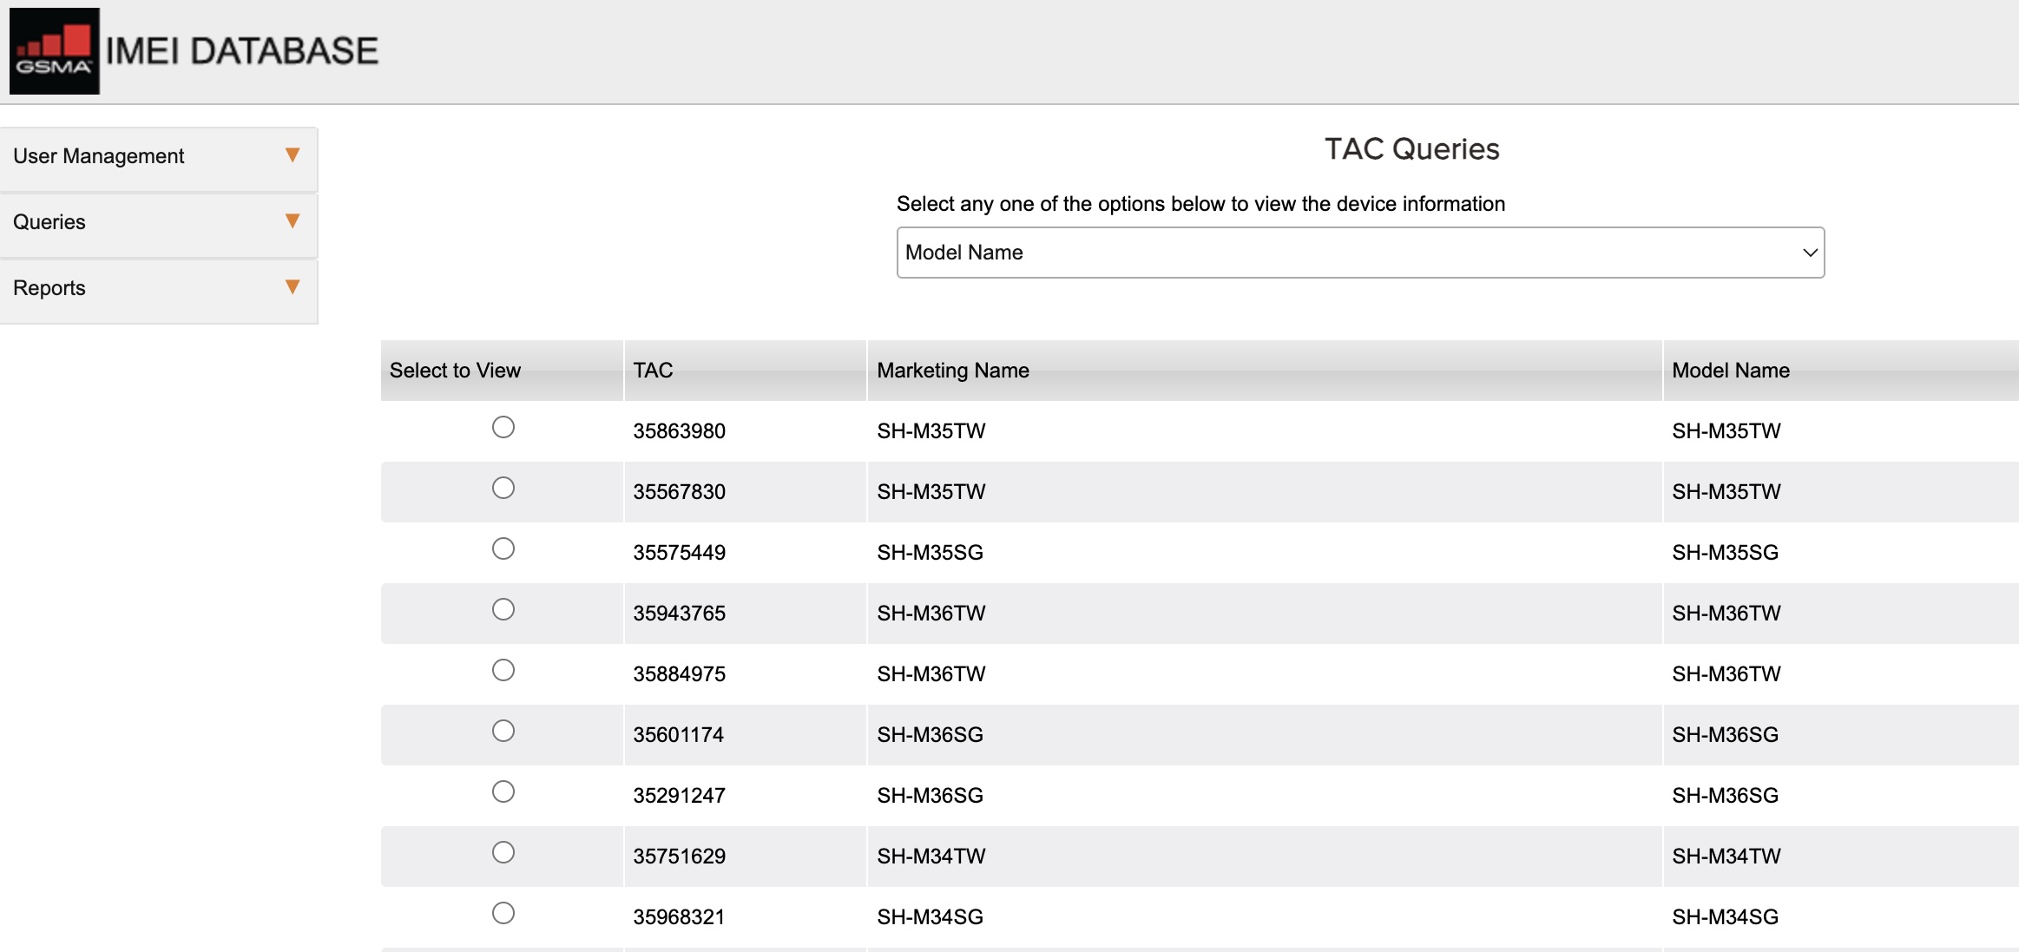Viewport: 2019px width, 952px height.
Task: Choose SH-M34TW row radio button
Action: click(x=503, y=852)
